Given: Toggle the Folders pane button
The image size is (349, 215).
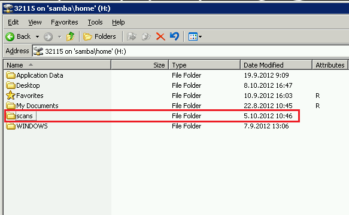Looking at the screenshot, I should point(99,36).
